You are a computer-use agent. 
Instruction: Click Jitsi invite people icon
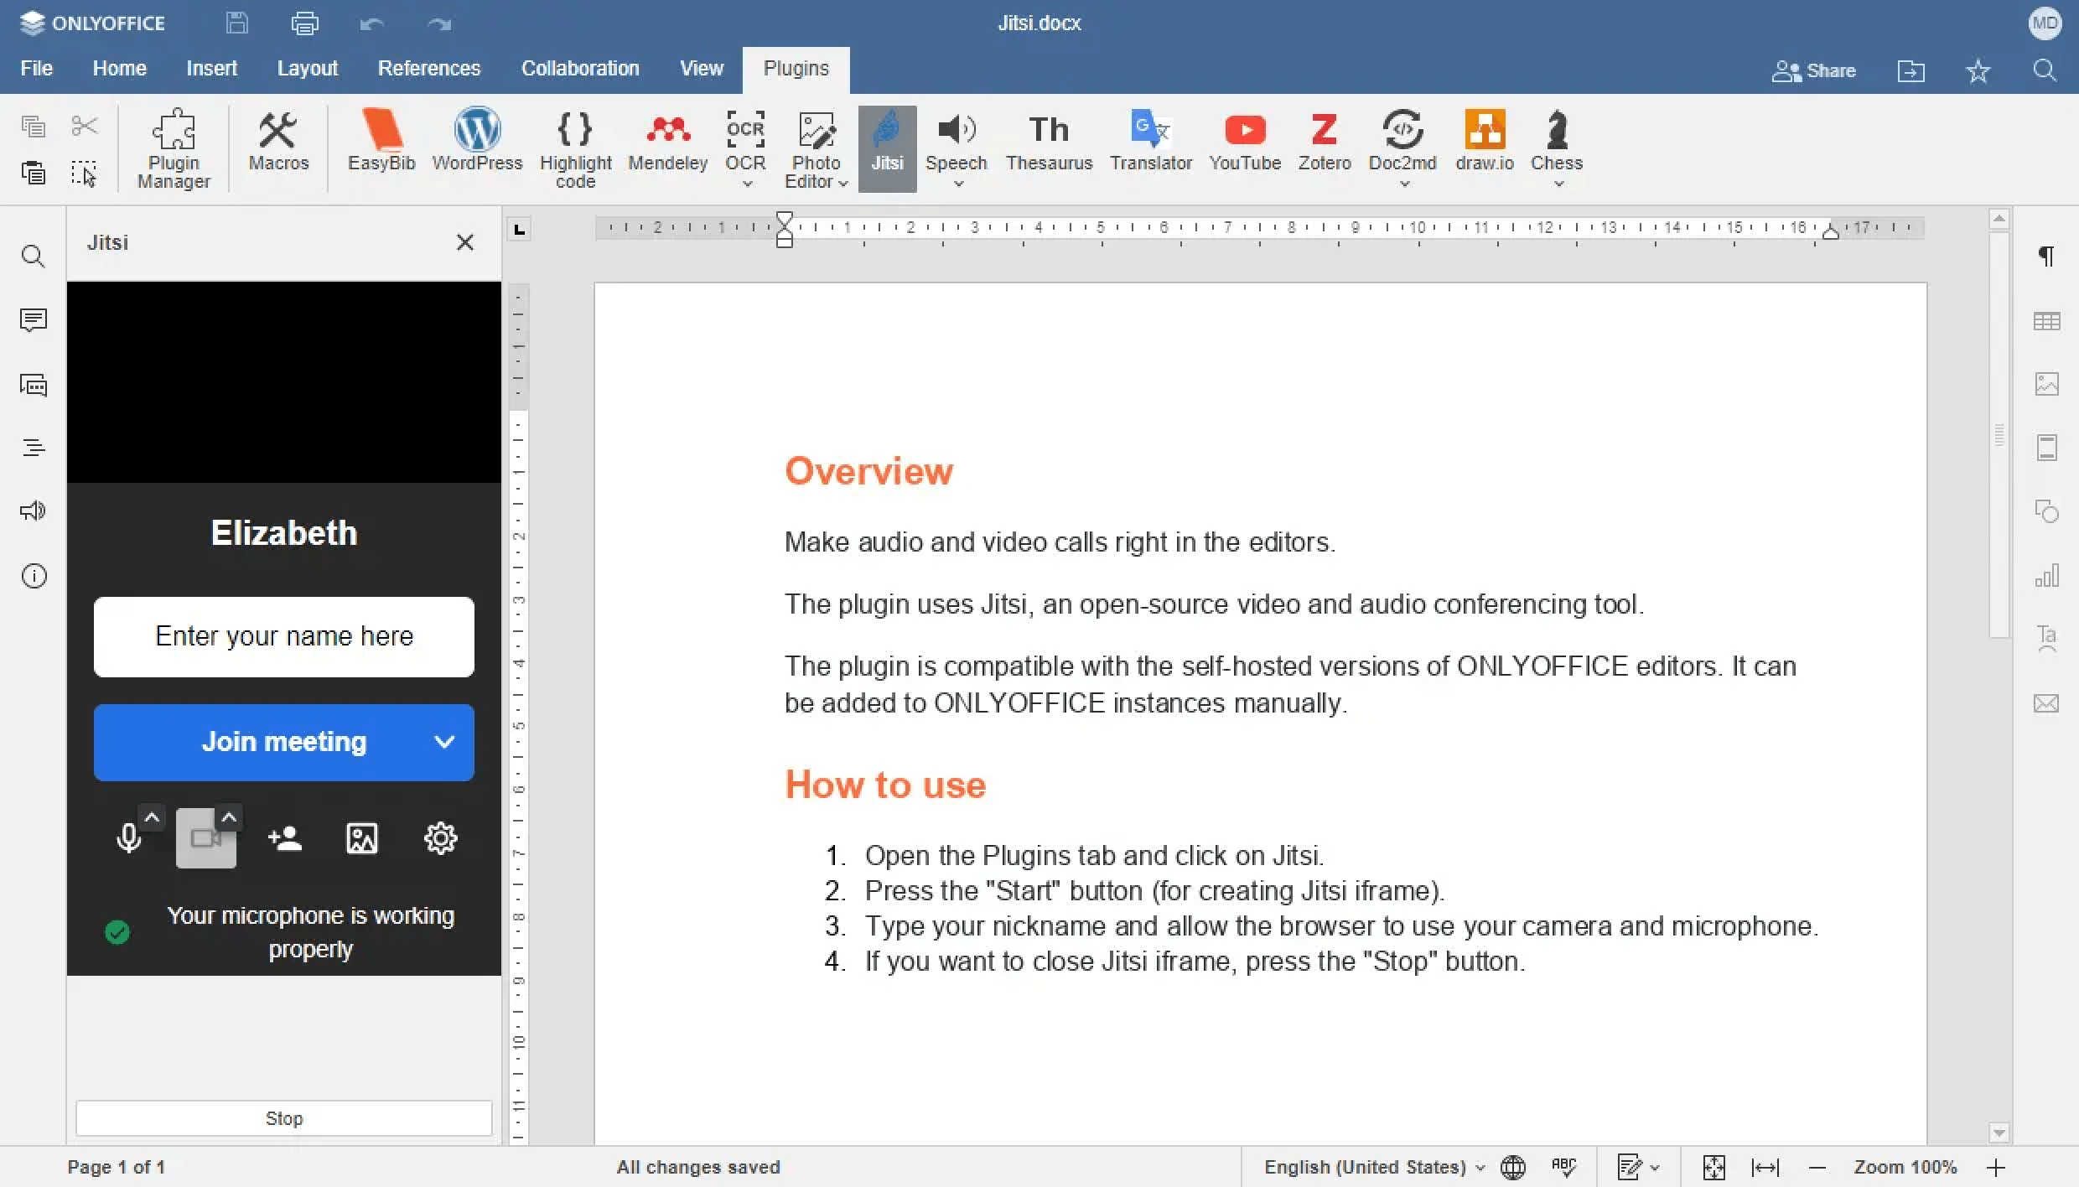pos(285,838)
